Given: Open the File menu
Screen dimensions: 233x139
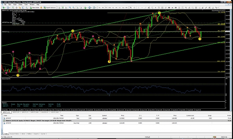Looking at the screenshot, I should (5, 4).
